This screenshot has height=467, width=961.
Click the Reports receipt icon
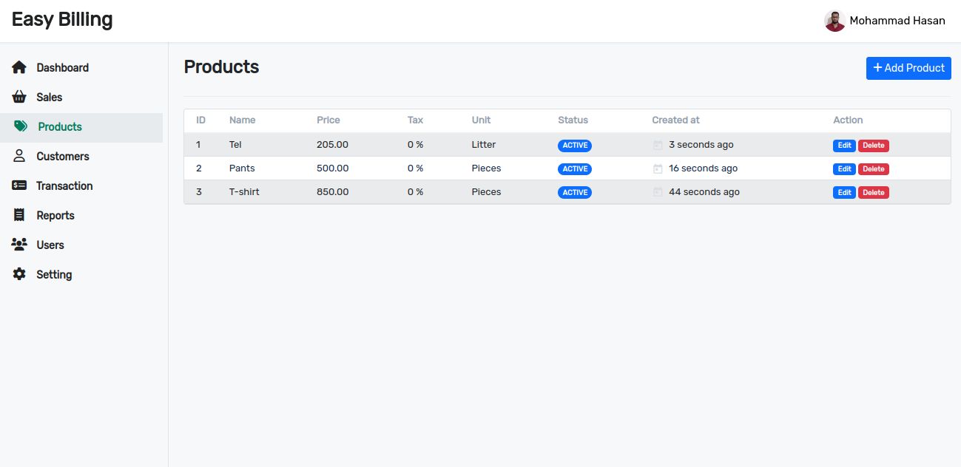(19, 215)
